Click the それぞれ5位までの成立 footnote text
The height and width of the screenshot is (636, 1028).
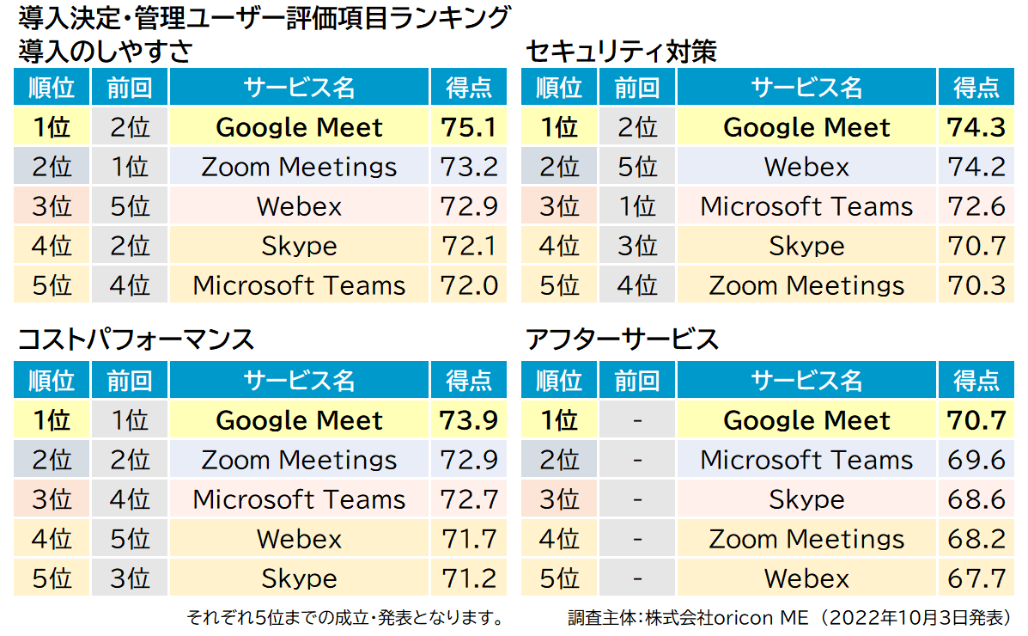point(347,618)
